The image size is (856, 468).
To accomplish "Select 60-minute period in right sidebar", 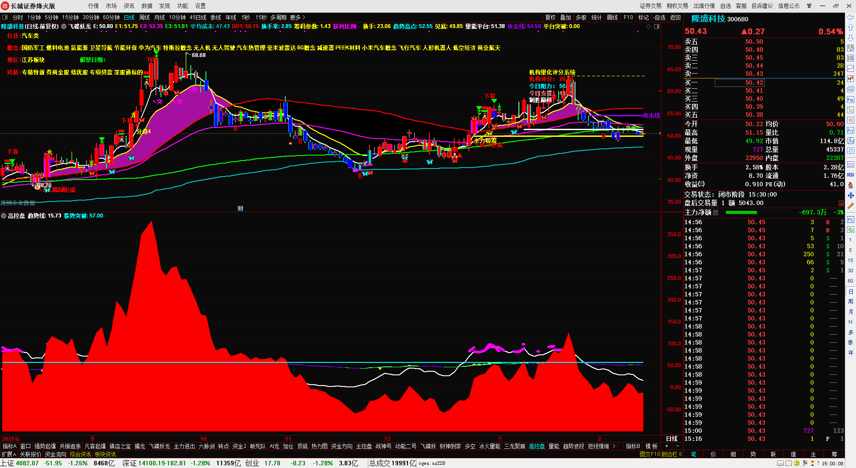I will pos(851,281).
